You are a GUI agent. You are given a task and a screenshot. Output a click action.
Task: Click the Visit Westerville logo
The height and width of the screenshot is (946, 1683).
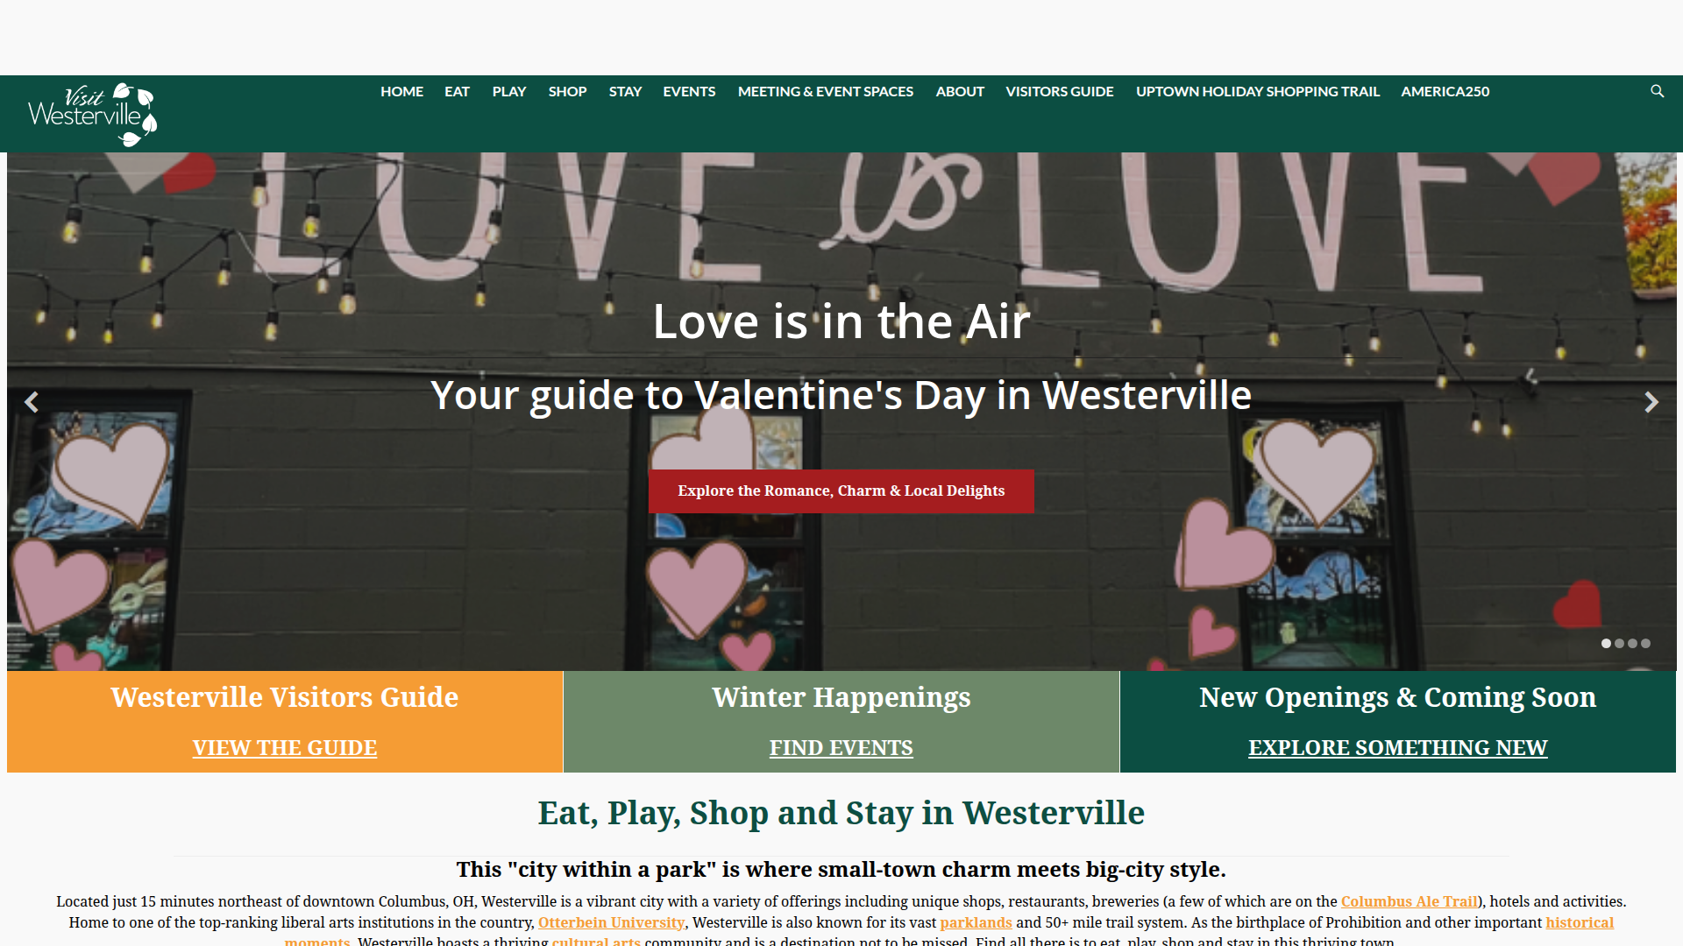coord(90,114)
